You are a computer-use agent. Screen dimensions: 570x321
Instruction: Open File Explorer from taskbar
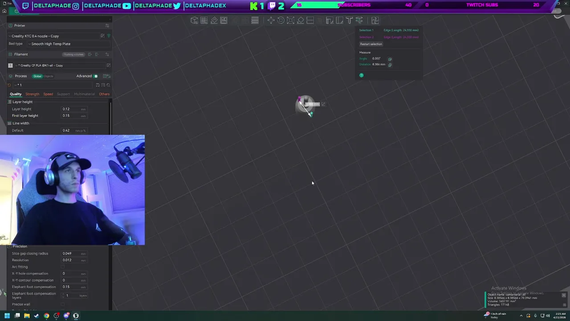pyautogui.click(x=27, y=316)
